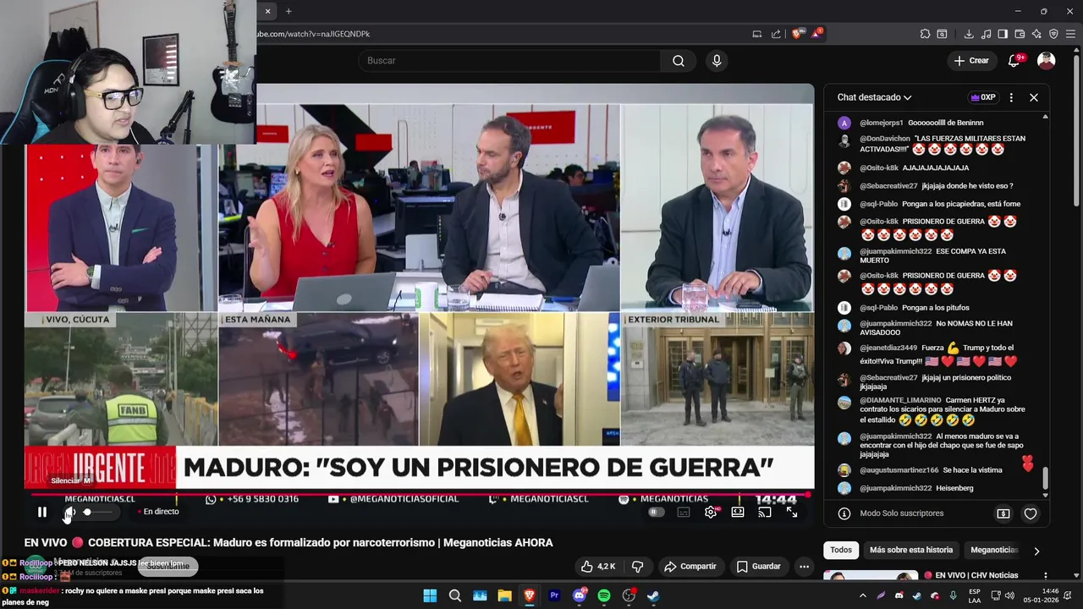Toggle the browser sidebar panel
Image resolution: width=1083 pixels, height=609 pixels.
pyautogui.click(x=1003, y=34)
